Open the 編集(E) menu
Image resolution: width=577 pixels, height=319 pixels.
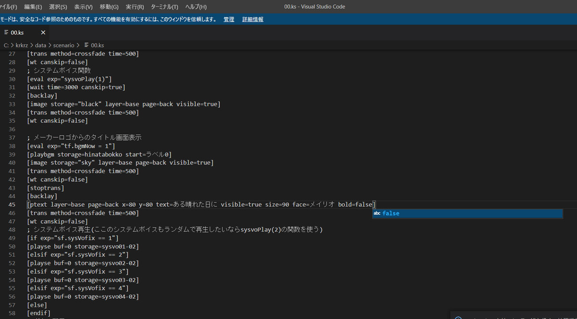(x=33, y=7)
